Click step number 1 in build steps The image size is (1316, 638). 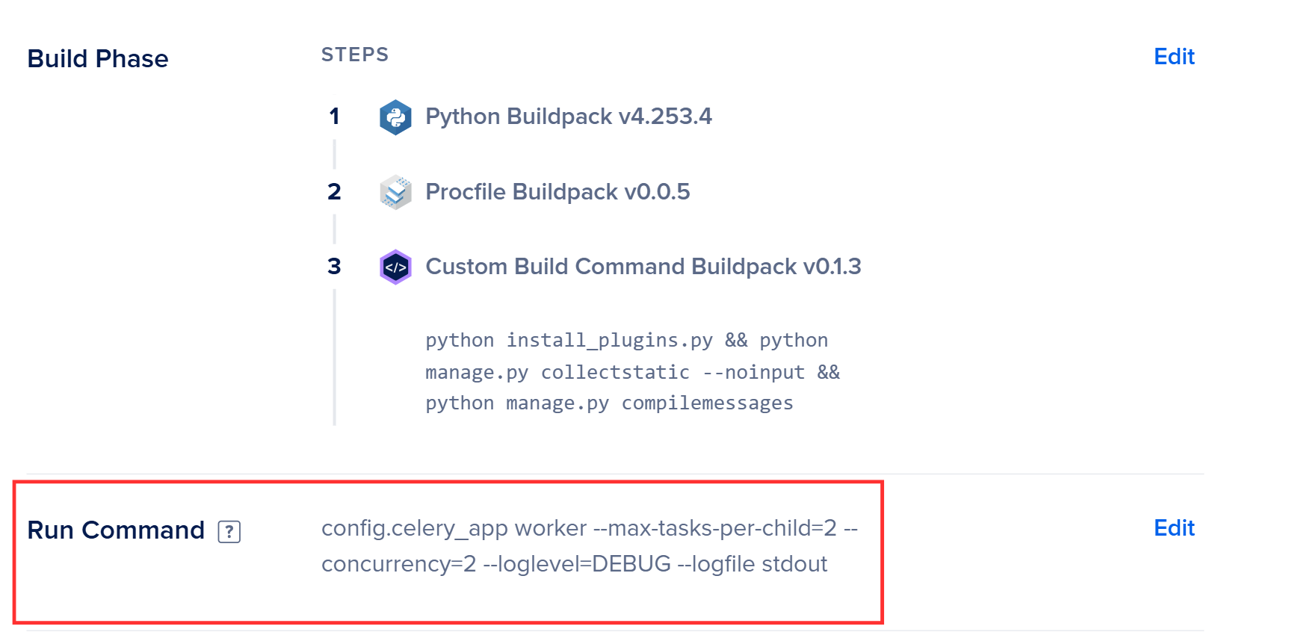point(334,117)
